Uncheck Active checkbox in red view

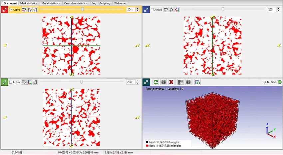pyautogui.click(x=11, y=10)
